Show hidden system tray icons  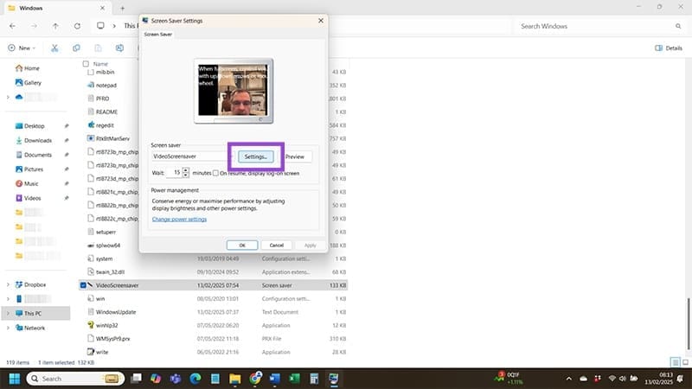tap(569, 379)
